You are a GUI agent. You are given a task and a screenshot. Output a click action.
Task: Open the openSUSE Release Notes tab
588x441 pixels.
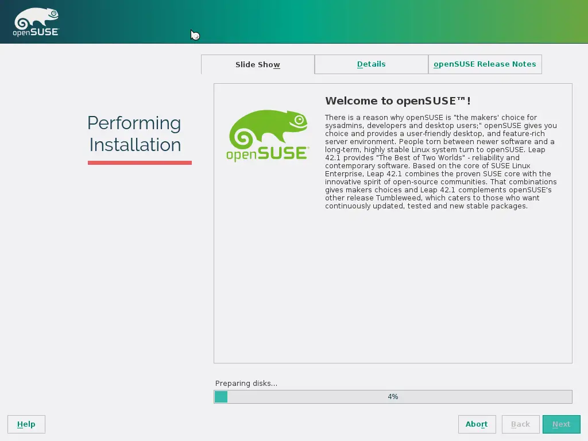[x=485, y=64]
